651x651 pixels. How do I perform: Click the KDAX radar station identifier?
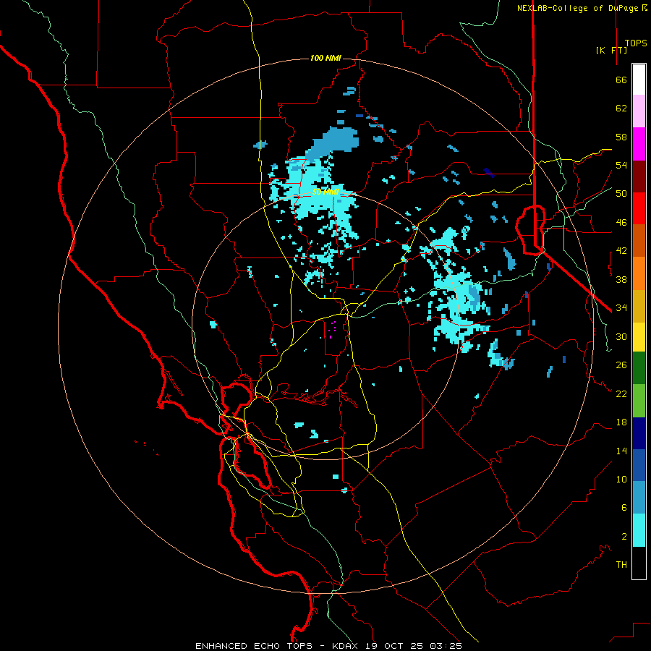pyautogui.click(x=346, y=646)
